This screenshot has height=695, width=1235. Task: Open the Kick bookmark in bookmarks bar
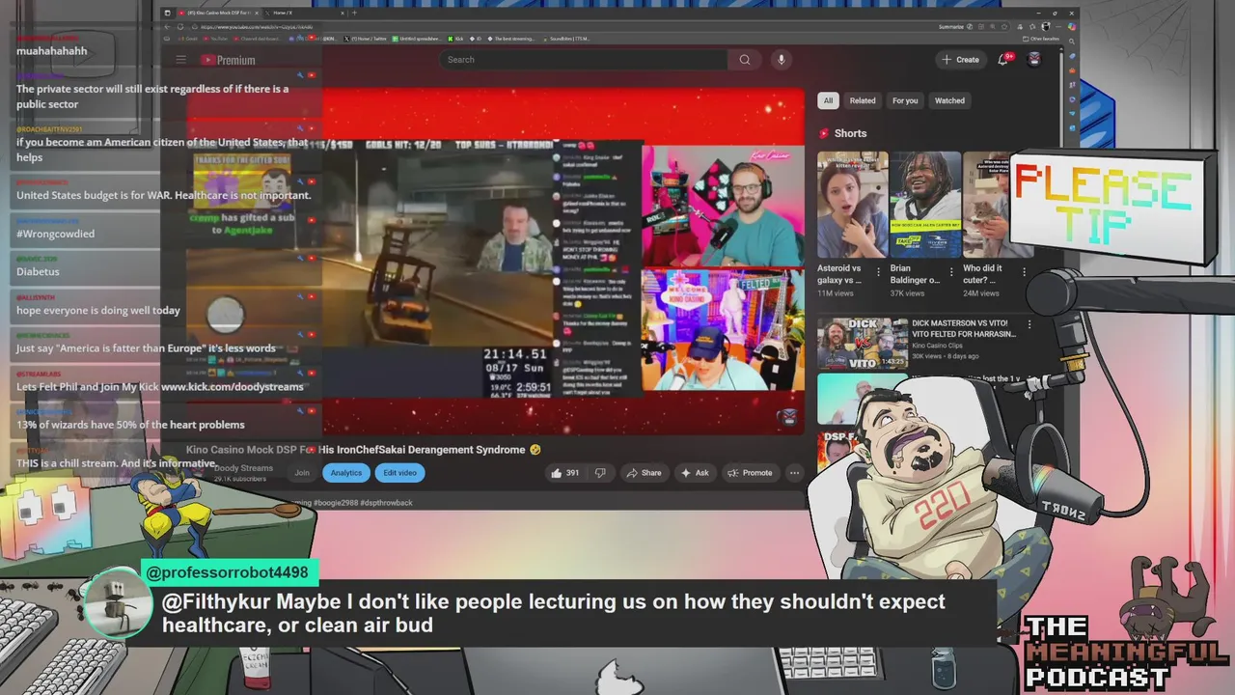456,39
